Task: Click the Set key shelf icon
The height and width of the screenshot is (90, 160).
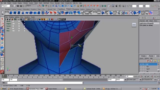Action: [x=83, y=13]
